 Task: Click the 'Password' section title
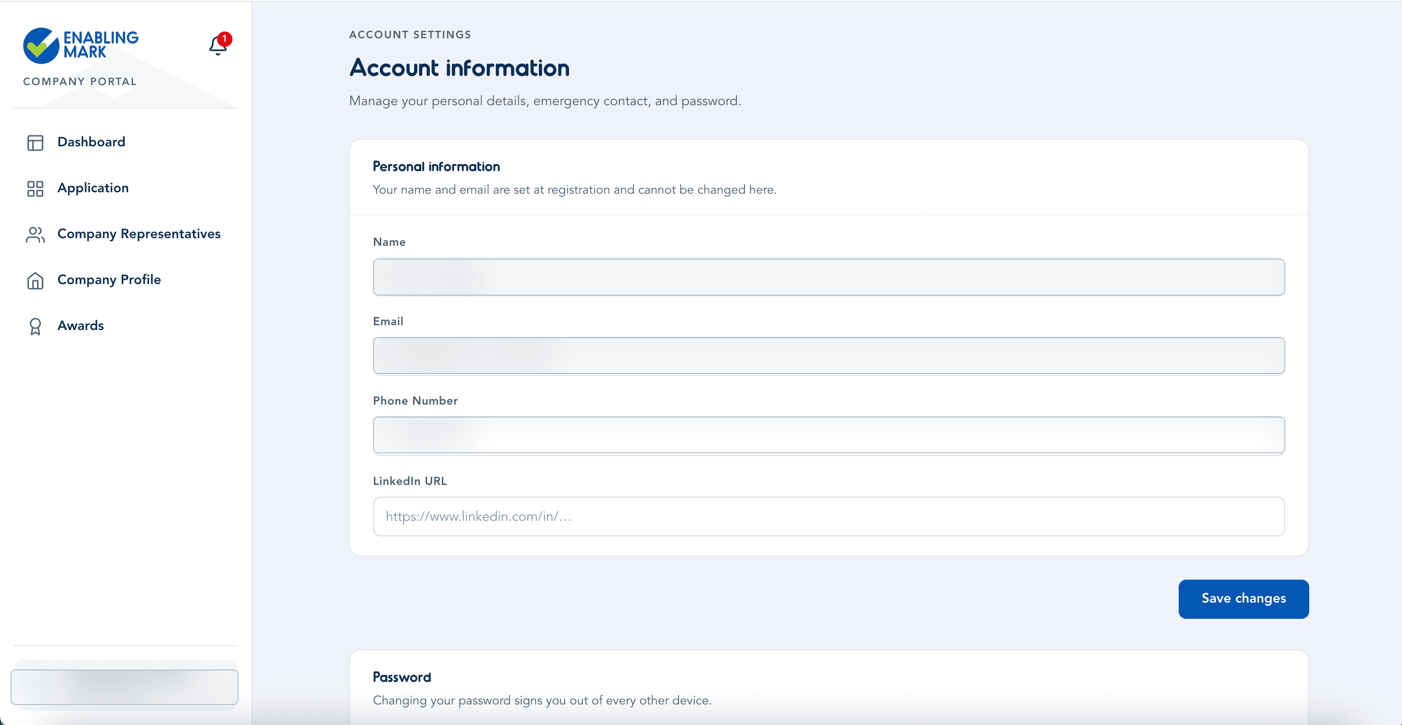(x=402, y=677)
